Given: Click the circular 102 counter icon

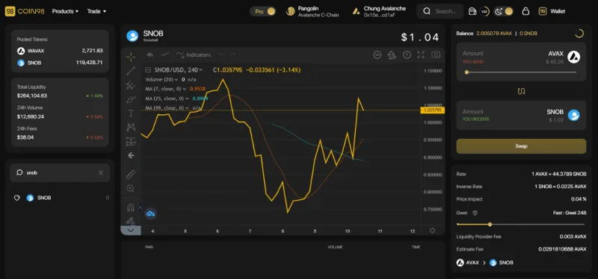Looking at the screenshot, I should [x=484, y=11].
